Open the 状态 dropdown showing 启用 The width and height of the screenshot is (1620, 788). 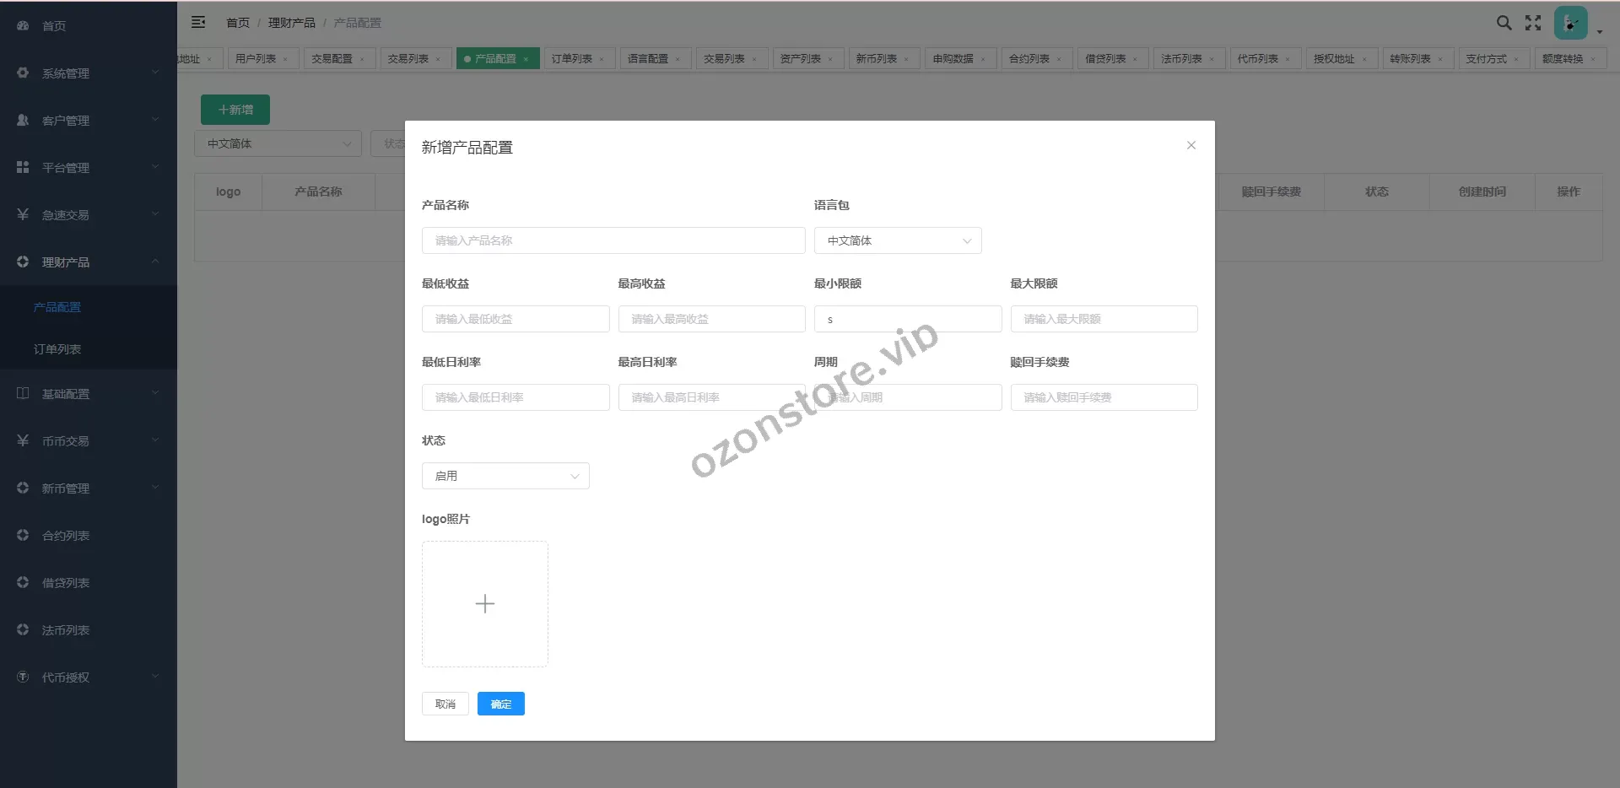pyautogui.click(x=505, y=476)
